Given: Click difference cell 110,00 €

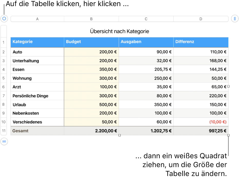Looking at the screenshot, I should [x=201, y=52].
